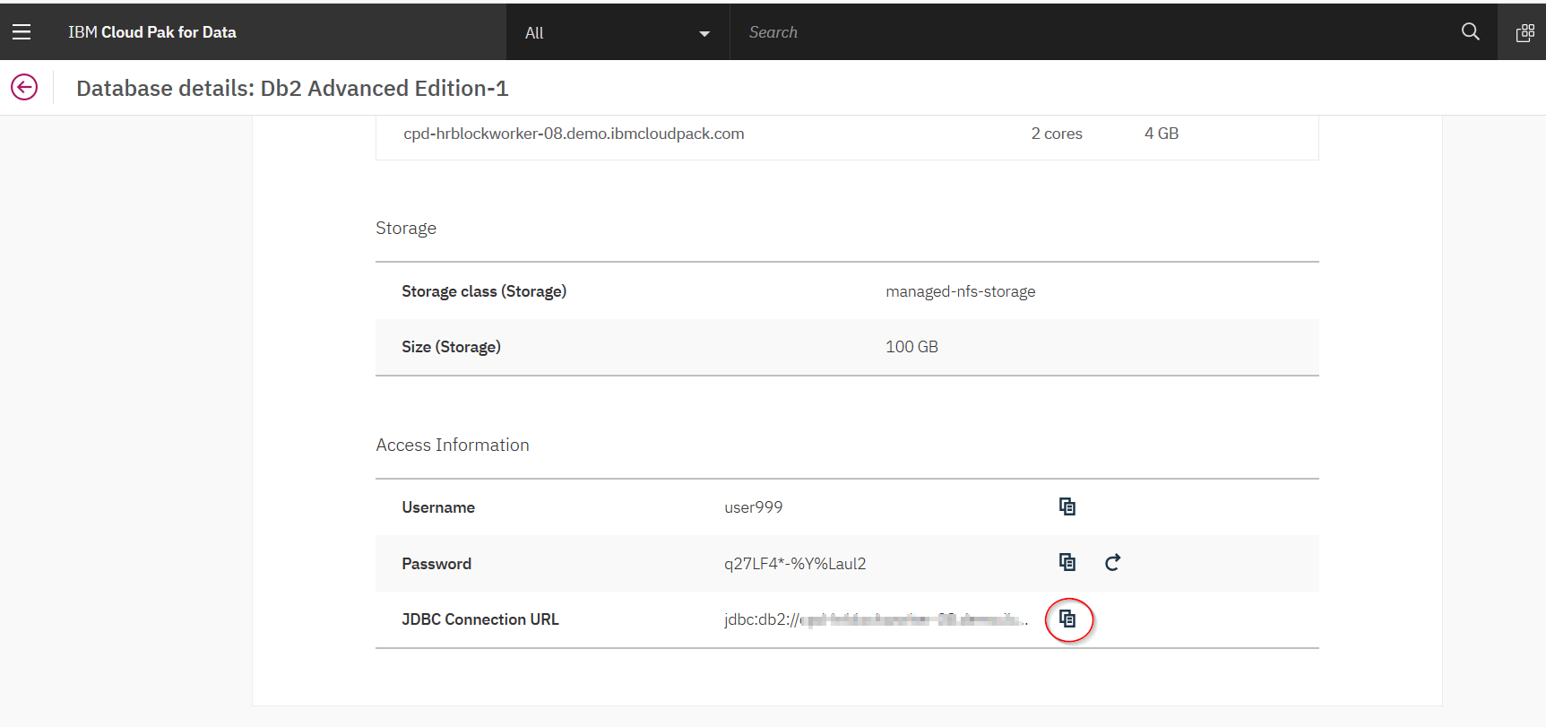Screen dimensions: 1546x727
Task: Click the Access Information heading
Action: tap(453, 445)
